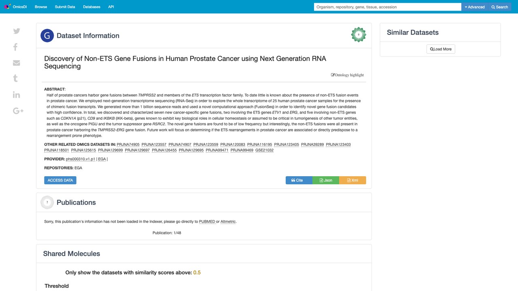Share on Facebook via sidebar icon
The width and height of the screenshot is (518, 291).
[x=15, y=47]
